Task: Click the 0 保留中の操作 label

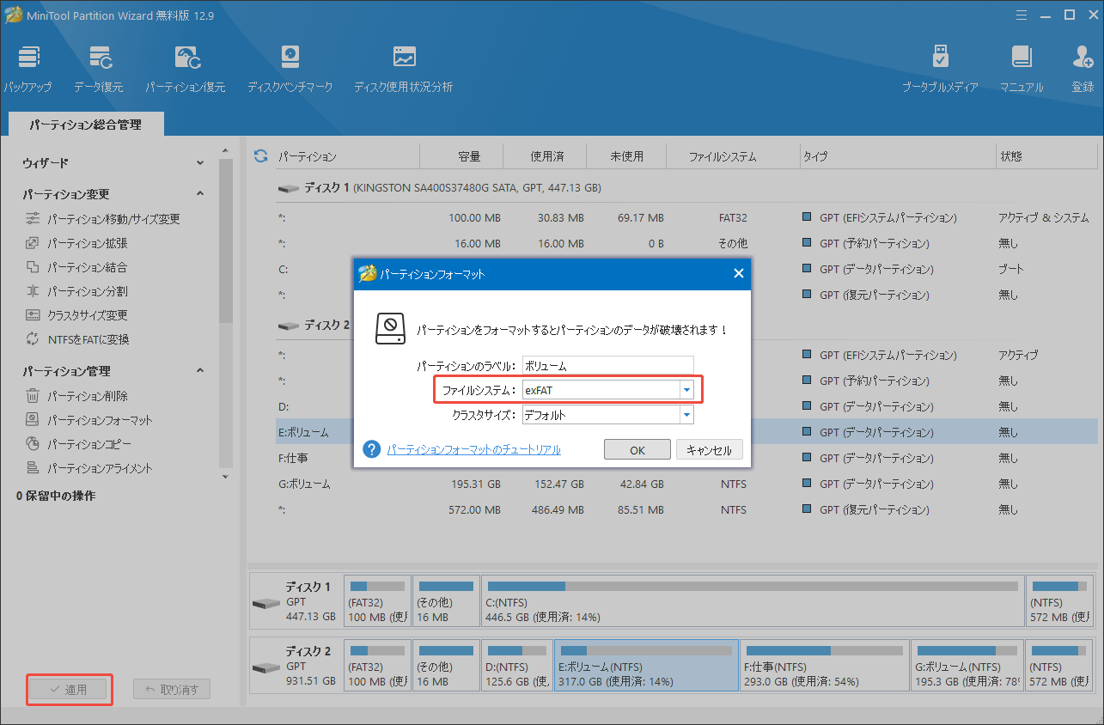Action: tap(56, 496)
